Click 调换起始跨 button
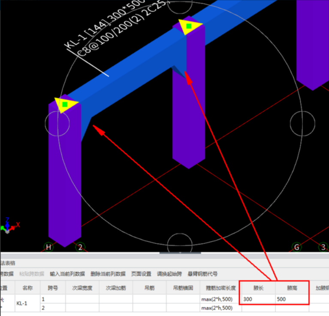The image size is (329, 316). click(169, 274)
